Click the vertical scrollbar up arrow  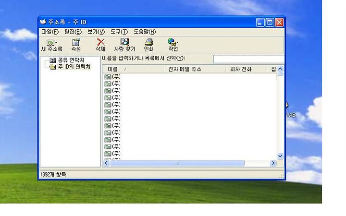click(x=280, y=69)
